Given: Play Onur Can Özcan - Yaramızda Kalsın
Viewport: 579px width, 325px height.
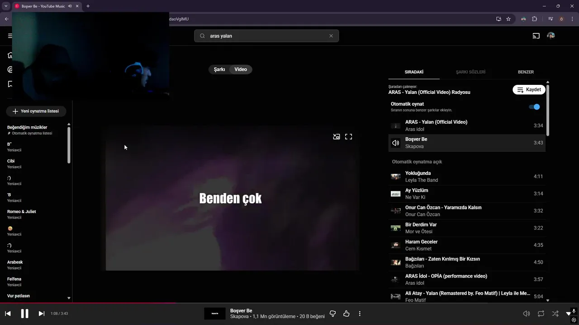Looking at the screenshot, I should (467, 211).
